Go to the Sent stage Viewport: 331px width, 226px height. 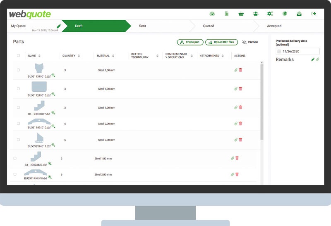(x=142, y=26)
